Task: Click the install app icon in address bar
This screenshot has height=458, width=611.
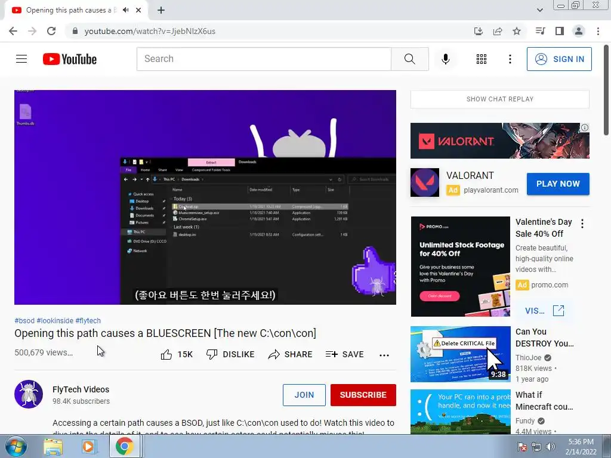Action: click(x=479, y=31)
